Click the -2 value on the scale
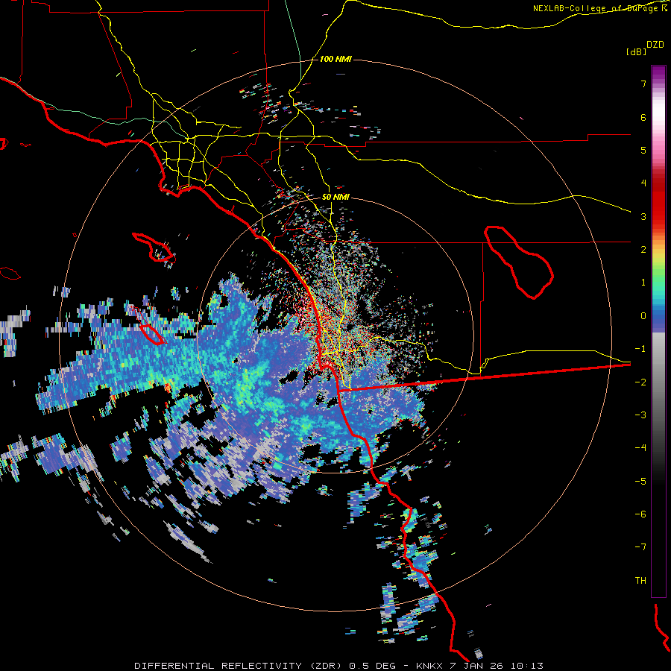 [640, 382]
